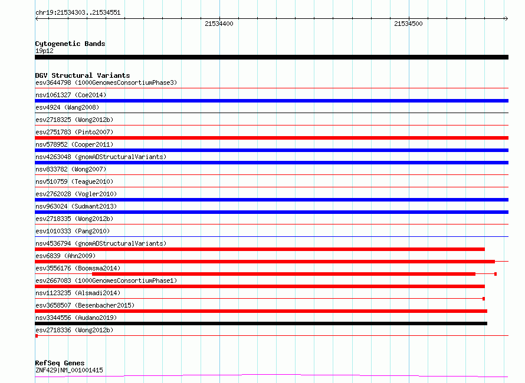Open nsv578952 (Cooper2011) label

click(x=74, y=144)
